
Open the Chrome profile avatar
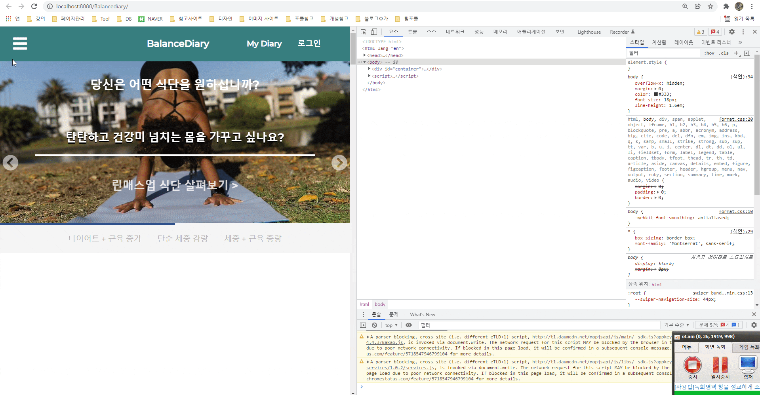(x=739, y=6)
